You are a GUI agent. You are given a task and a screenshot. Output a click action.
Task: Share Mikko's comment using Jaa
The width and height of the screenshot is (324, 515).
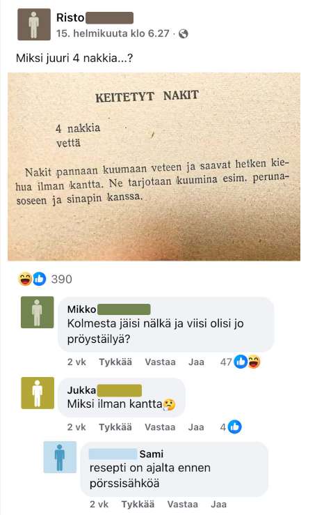pyautogui.click(x=196, y=362)
